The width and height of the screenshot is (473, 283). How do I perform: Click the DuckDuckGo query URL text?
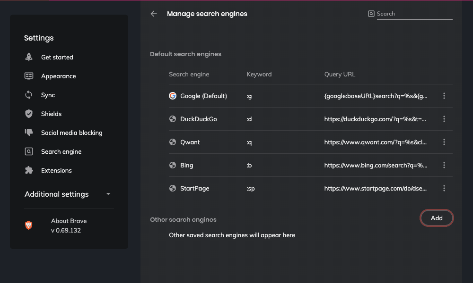coord(375,119)
